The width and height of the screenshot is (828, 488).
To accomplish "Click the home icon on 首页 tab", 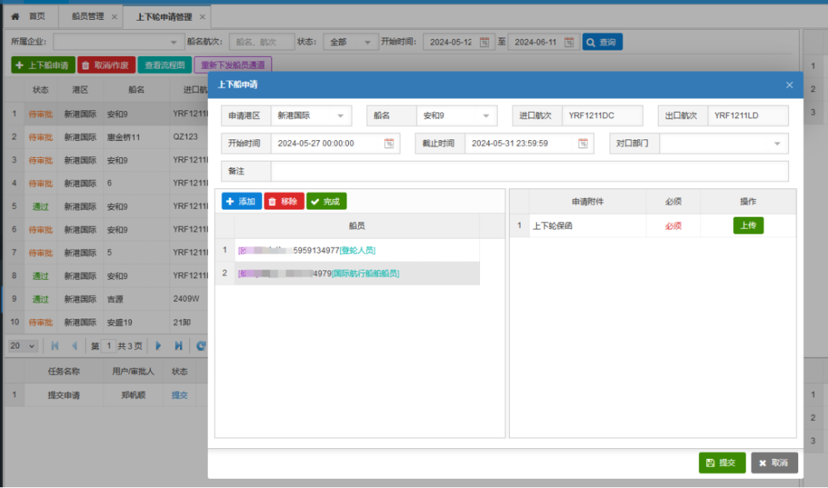I will (15, 16).
